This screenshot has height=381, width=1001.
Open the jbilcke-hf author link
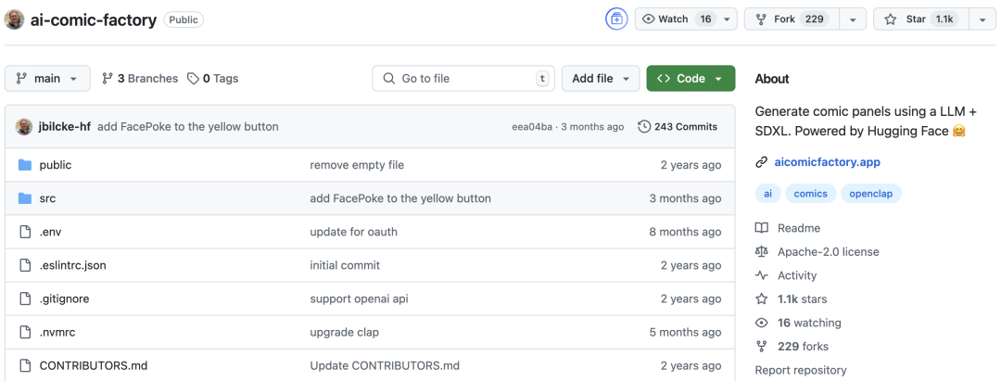point(65,126)
